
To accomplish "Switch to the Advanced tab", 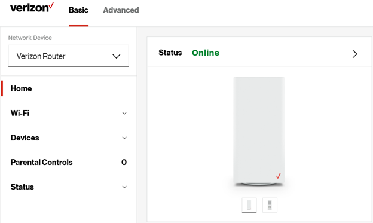I will tap(121, 10).
